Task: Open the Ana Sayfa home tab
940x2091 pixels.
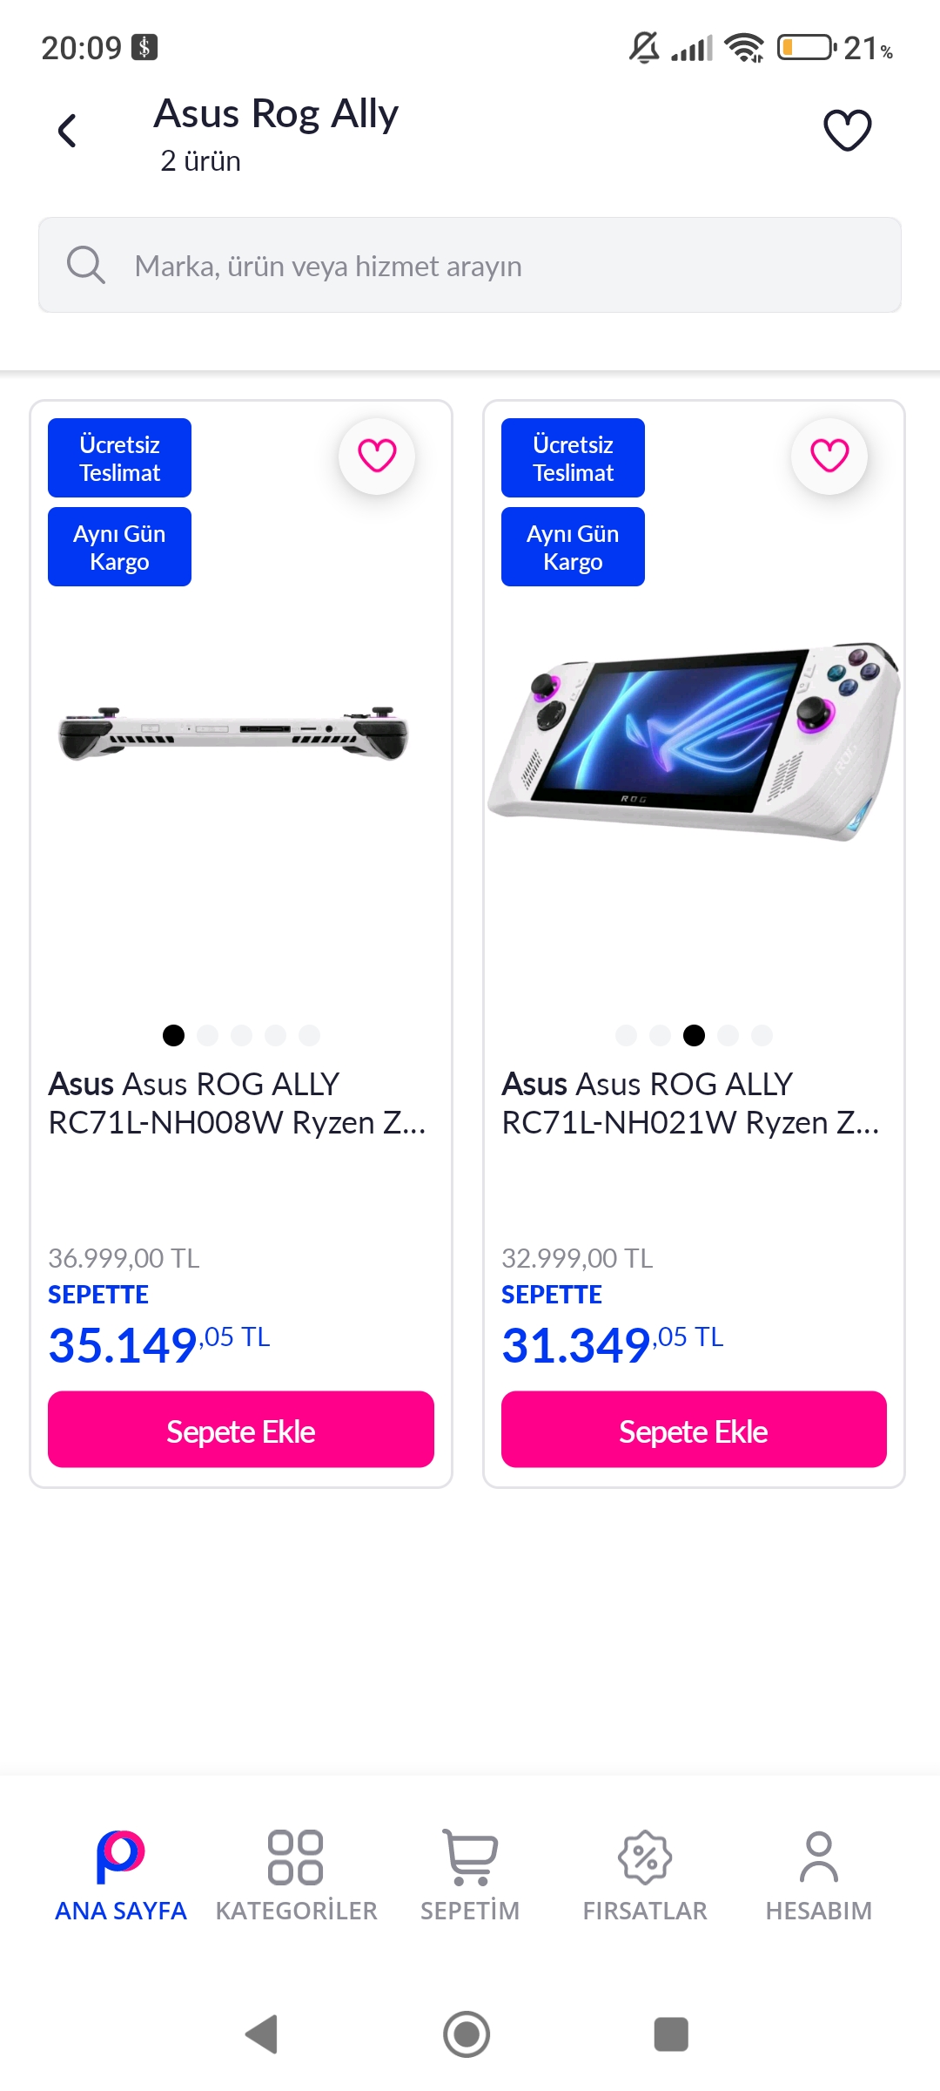Action: click(120, 1875)
